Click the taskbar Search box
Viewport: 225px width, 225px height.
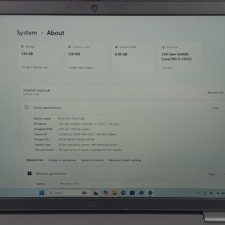click(x=69, y=193)
